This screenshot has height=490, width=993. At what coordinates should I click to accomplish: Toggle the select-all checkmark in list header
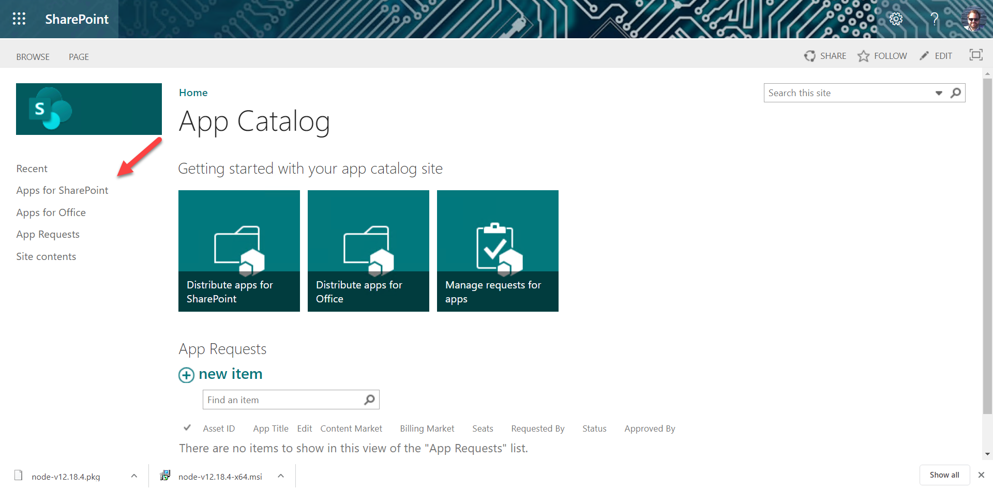pos(187,427)
